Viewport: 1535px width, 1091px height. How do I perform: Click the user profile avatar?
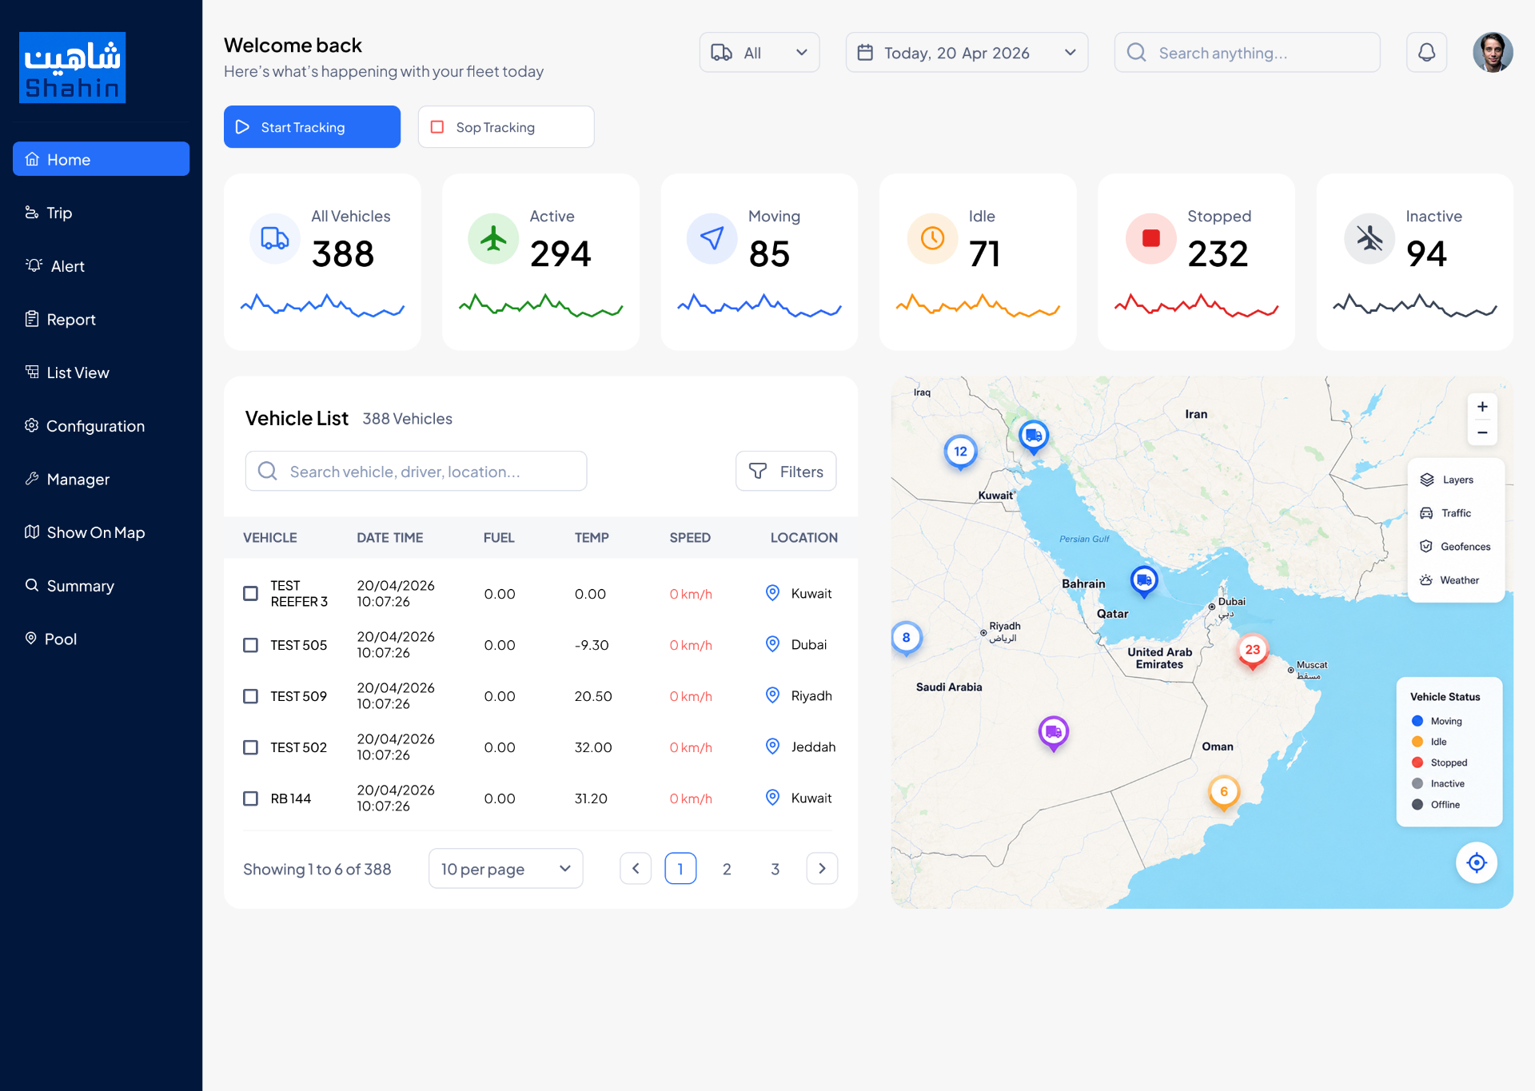(x=1493, y=53)
